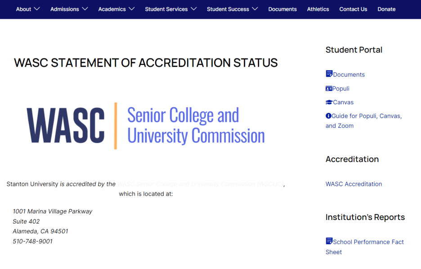This screenshot has height=269, width=421.
Task: Open the Populi link
Action: (x=341, y=89)
